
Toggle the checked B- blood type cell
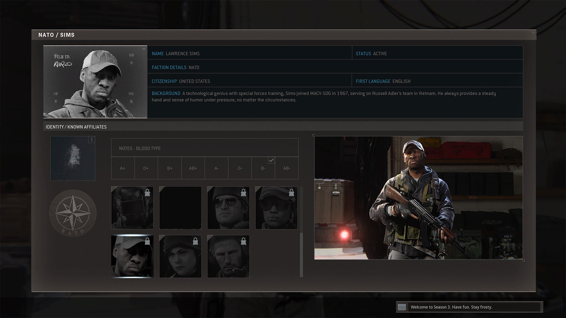[263, 168]
